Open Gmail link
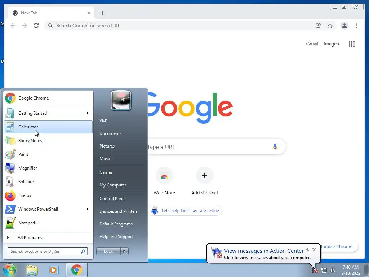Screen dimensions: 369x277 312,44
